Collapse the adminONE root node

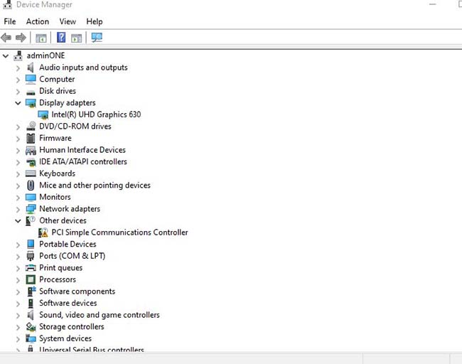(x=6, y=55)
